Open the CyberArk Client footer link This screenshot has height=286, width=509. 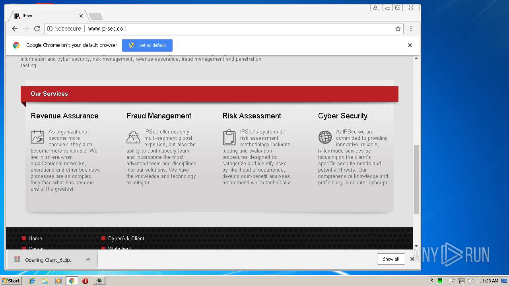[x=126, y=238]
